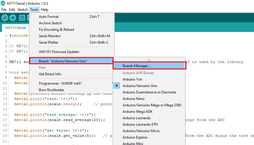
Task: Click code line Serial.print("read average: \t\t");
Action: tap(55, 115)
